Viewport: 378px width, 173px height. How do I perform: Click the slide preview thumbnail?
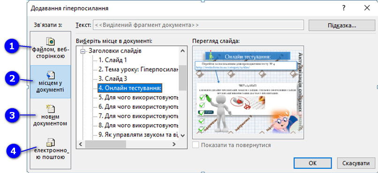(x=248, y=92)
